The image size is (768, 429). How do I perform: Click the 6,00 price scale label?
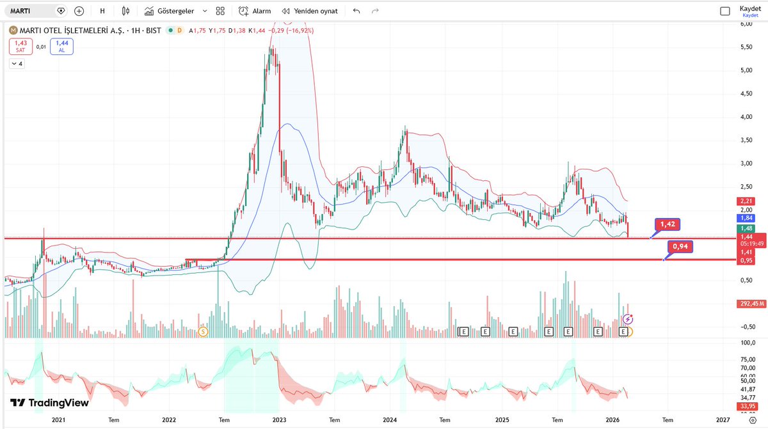(746, 24)
